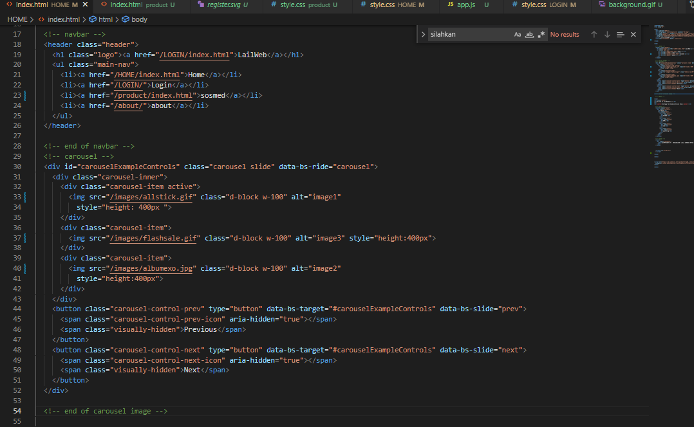Close the index.html HOME tab
The image size is (694, 427).
tap(86, 5)
